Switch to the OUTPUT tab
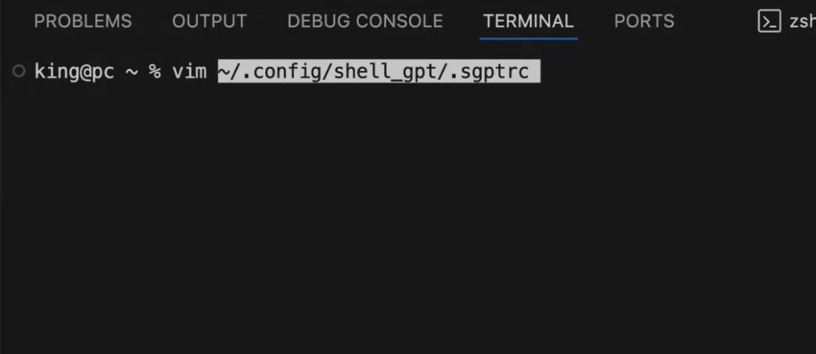The width and height of the screenshot is (816, 354). 209,21
